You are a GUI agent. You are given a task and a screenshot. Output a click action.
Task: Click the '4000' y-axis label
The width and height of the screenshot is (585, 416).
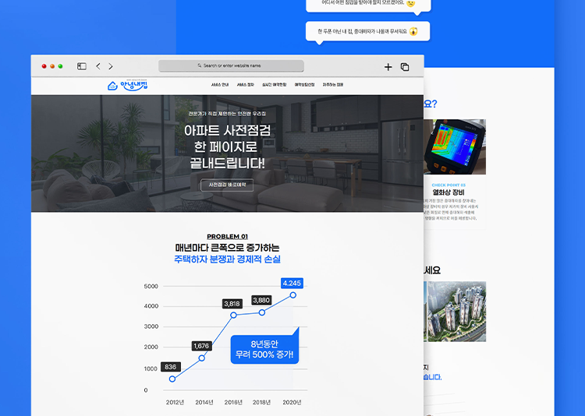[151, 306]
